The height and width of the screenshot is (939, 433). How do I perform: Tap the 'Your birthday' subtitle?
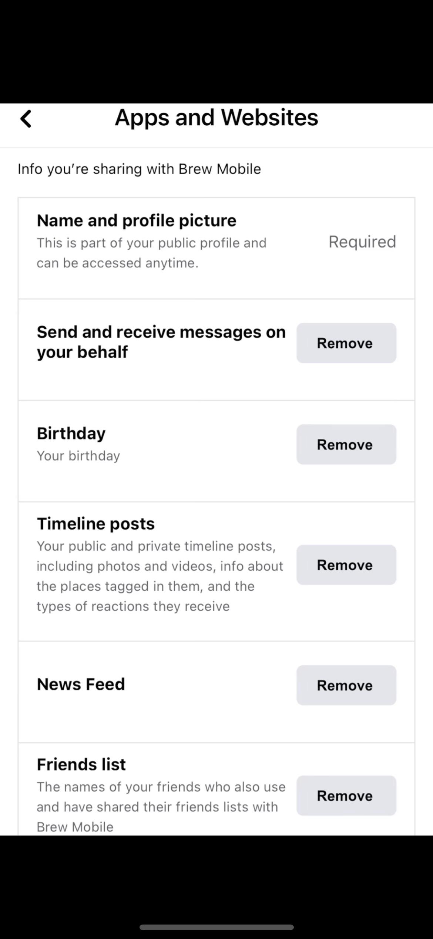[x=78, y=456]
